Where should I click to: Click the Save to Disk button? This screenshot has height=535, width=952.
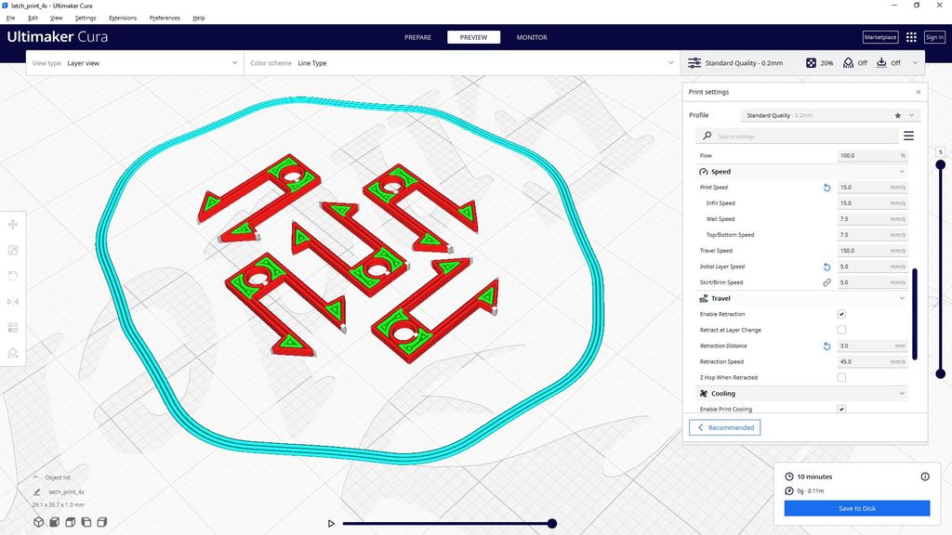(856, 508)
